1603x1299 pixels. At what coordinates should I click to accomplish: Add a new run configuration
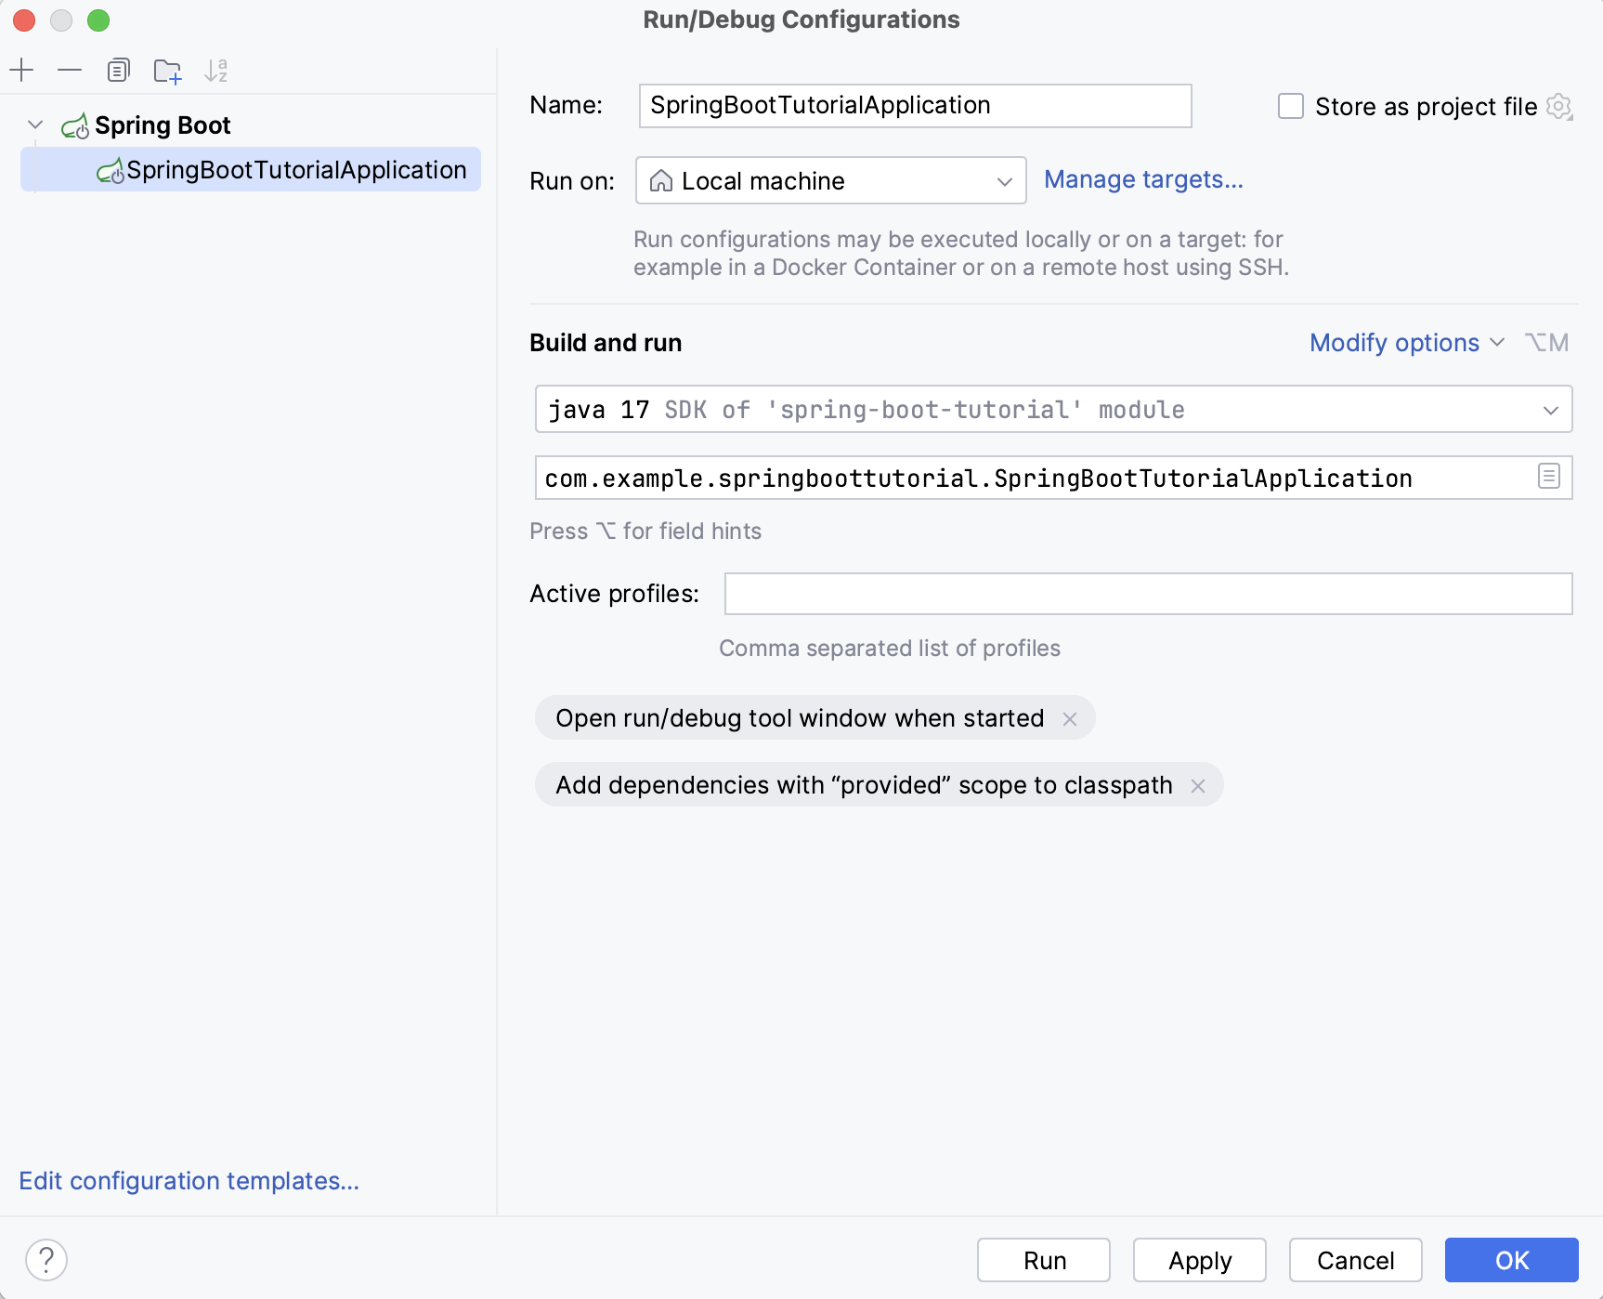[x=21, y=70]
